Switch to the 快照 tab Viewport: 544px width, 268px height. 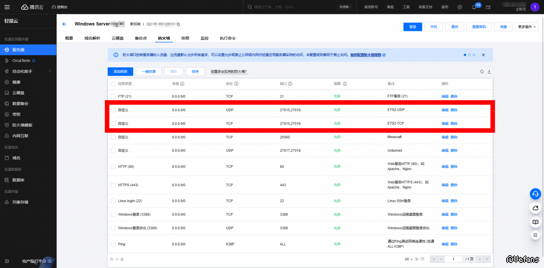pos(185,38)
